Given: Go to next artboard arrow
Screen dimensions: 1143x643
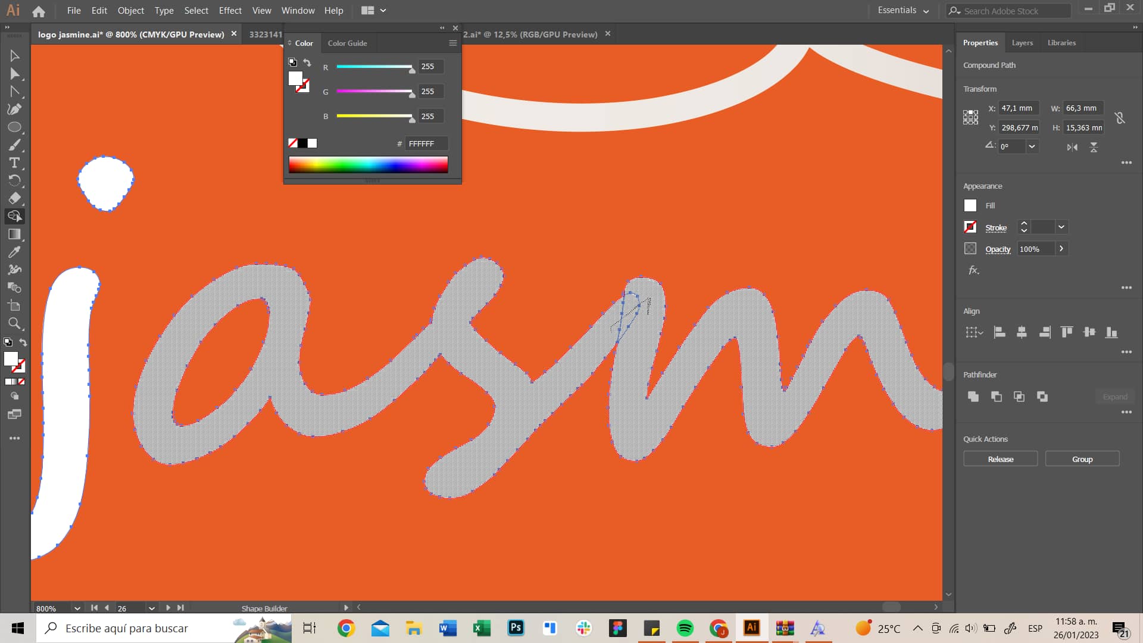Looking at the screenshot, I should point(168,608).
